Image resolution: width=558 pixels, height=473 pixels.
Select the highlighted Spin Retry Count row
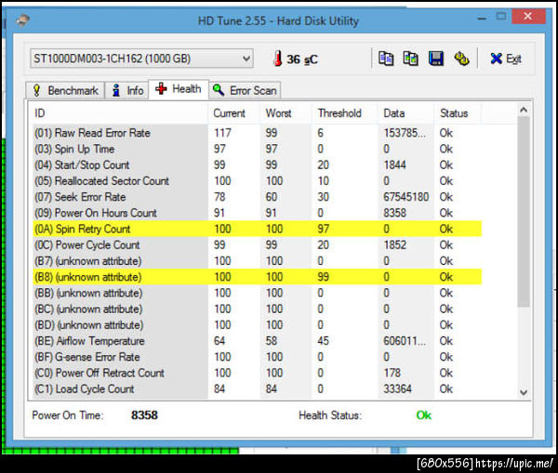257,229
